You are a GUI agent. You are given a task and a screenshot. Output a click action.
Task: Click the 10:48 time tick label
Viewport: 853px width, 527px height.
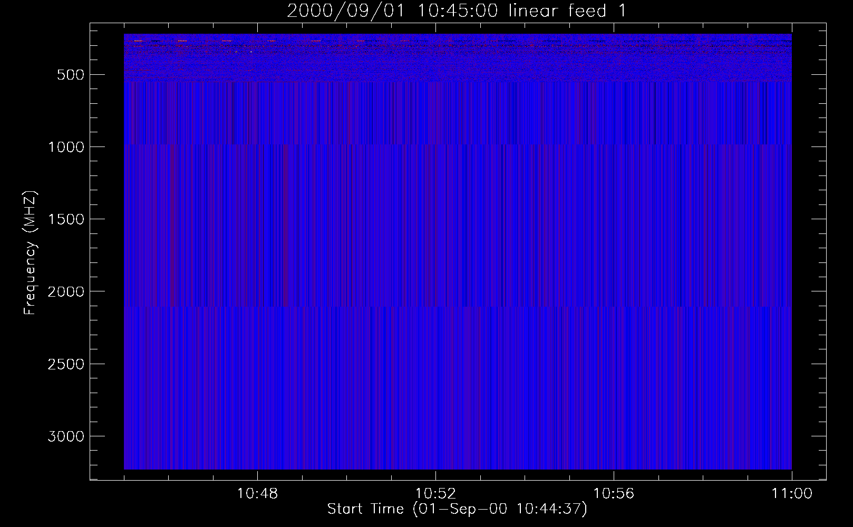(x=257, y=494)
